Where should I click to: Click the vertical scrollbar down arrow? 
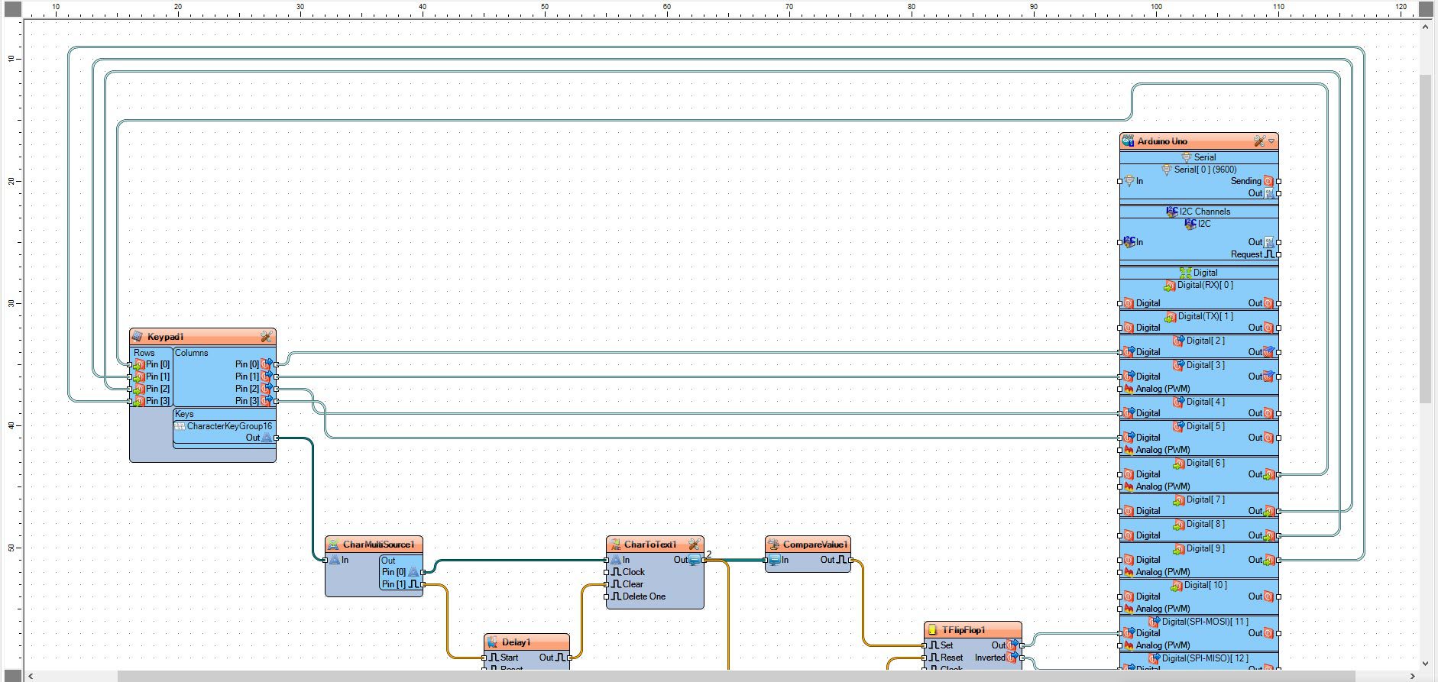pyautogui.click(x=1426, y=663)
